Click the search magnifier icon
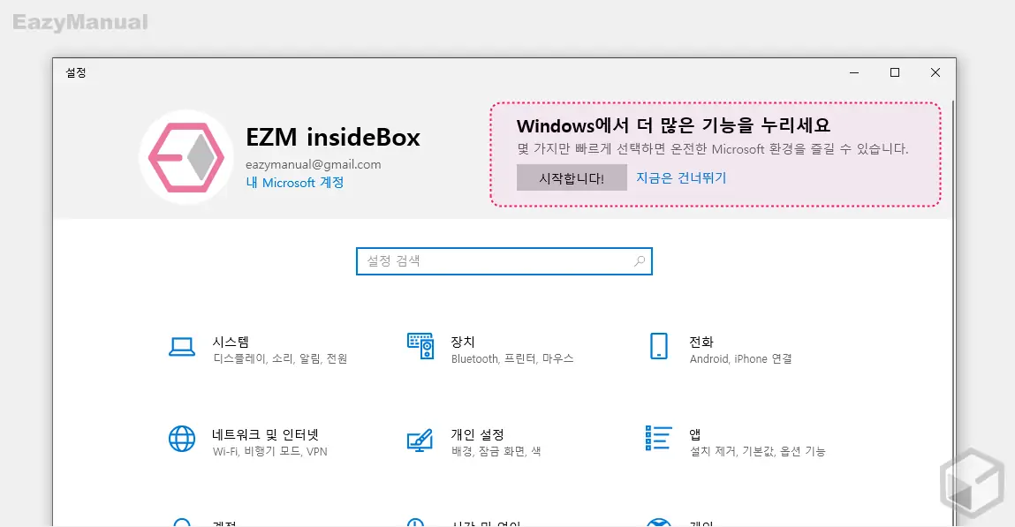This screenshot has width=1015, height=527. tap(639, 261)
